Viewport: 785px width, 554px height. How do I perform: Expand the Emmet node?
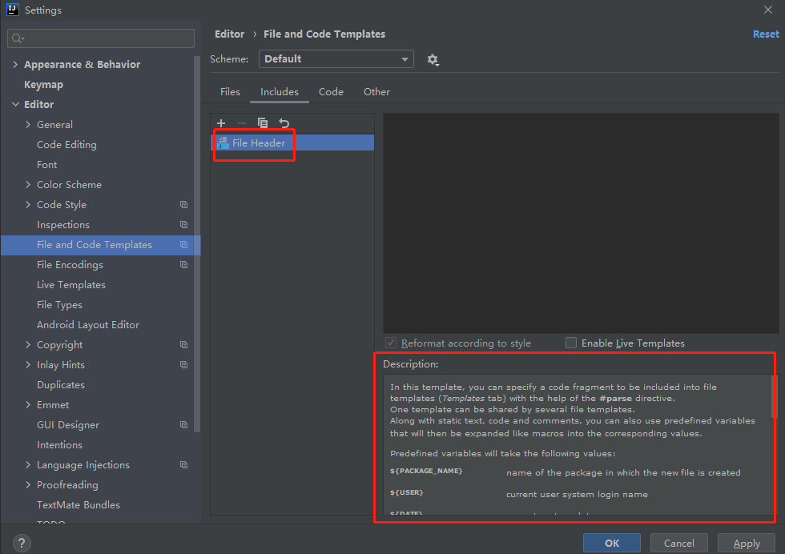(28, 405)
